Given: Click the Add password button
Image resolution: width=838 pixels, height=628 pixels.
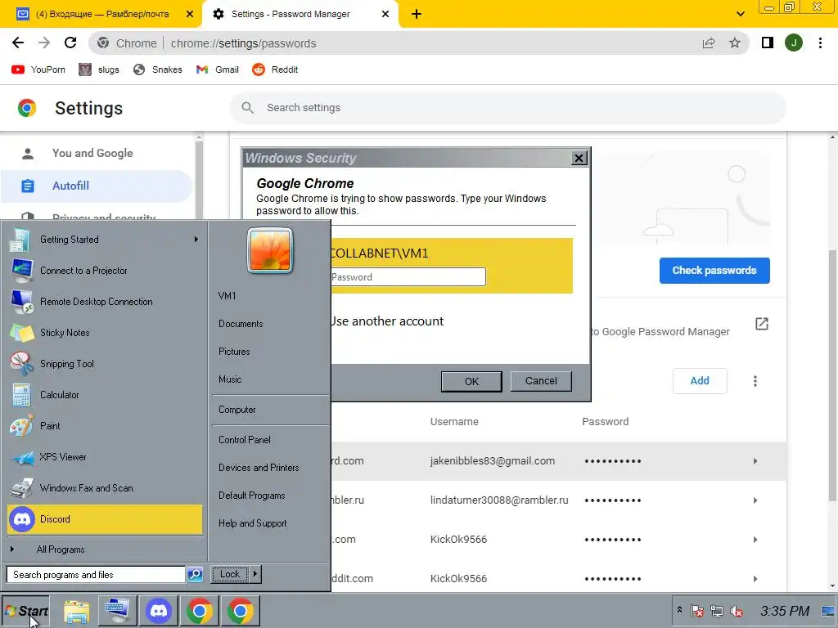Looking at the screenshot, I should pyautogui.click(x=700, y=381).
